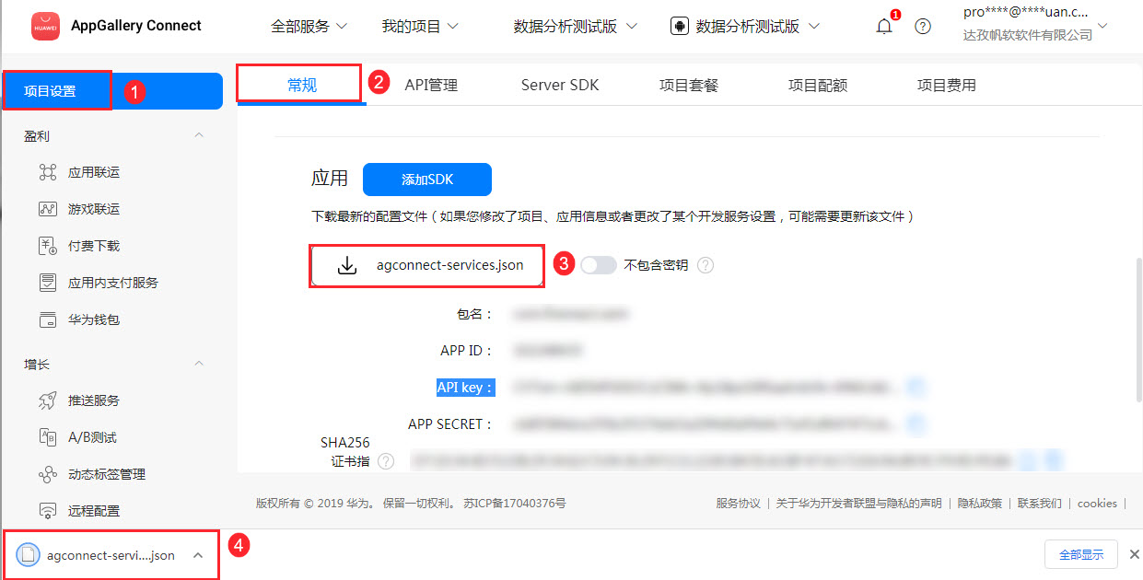1143x580 pixels.
Task: Open the 服务协议 link
Action: (739, 504)
